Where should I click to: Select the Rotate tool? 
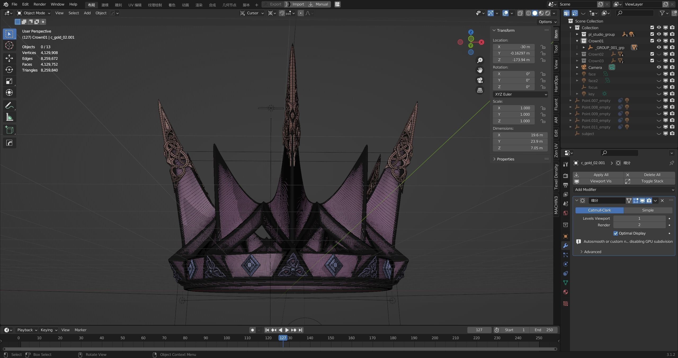coord(9,70)
